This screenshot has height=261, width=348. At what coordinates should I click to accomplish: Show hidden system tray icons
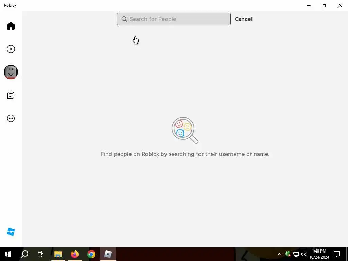point(280,254)
